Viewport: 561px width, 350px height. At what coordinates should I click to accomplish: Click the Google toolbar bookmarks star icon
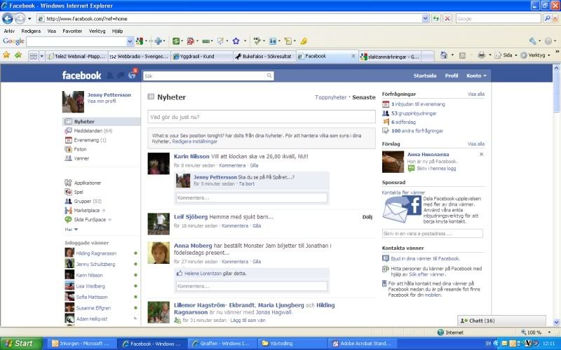click(x=236, y=41)
